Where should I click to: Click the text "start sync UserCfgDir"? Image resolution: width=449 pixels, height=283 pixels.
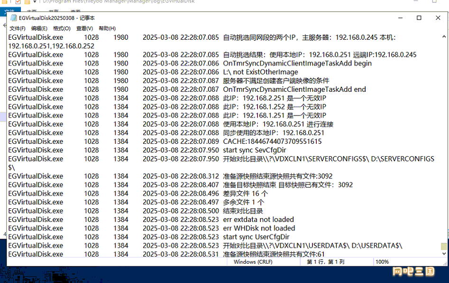click(x=257, y=237)
